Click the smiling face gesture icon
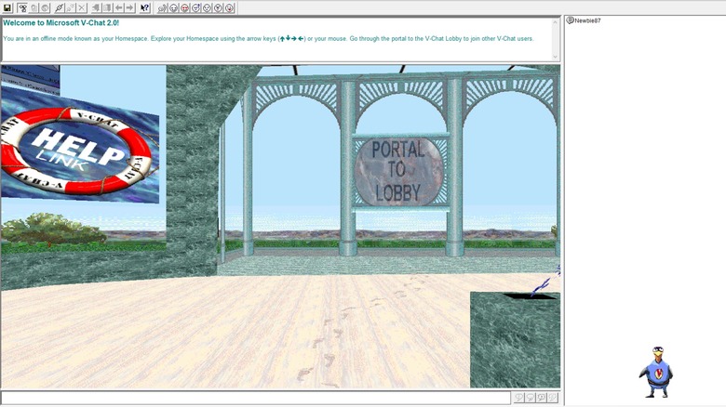726x407 pixels. (x=174, y=7)
